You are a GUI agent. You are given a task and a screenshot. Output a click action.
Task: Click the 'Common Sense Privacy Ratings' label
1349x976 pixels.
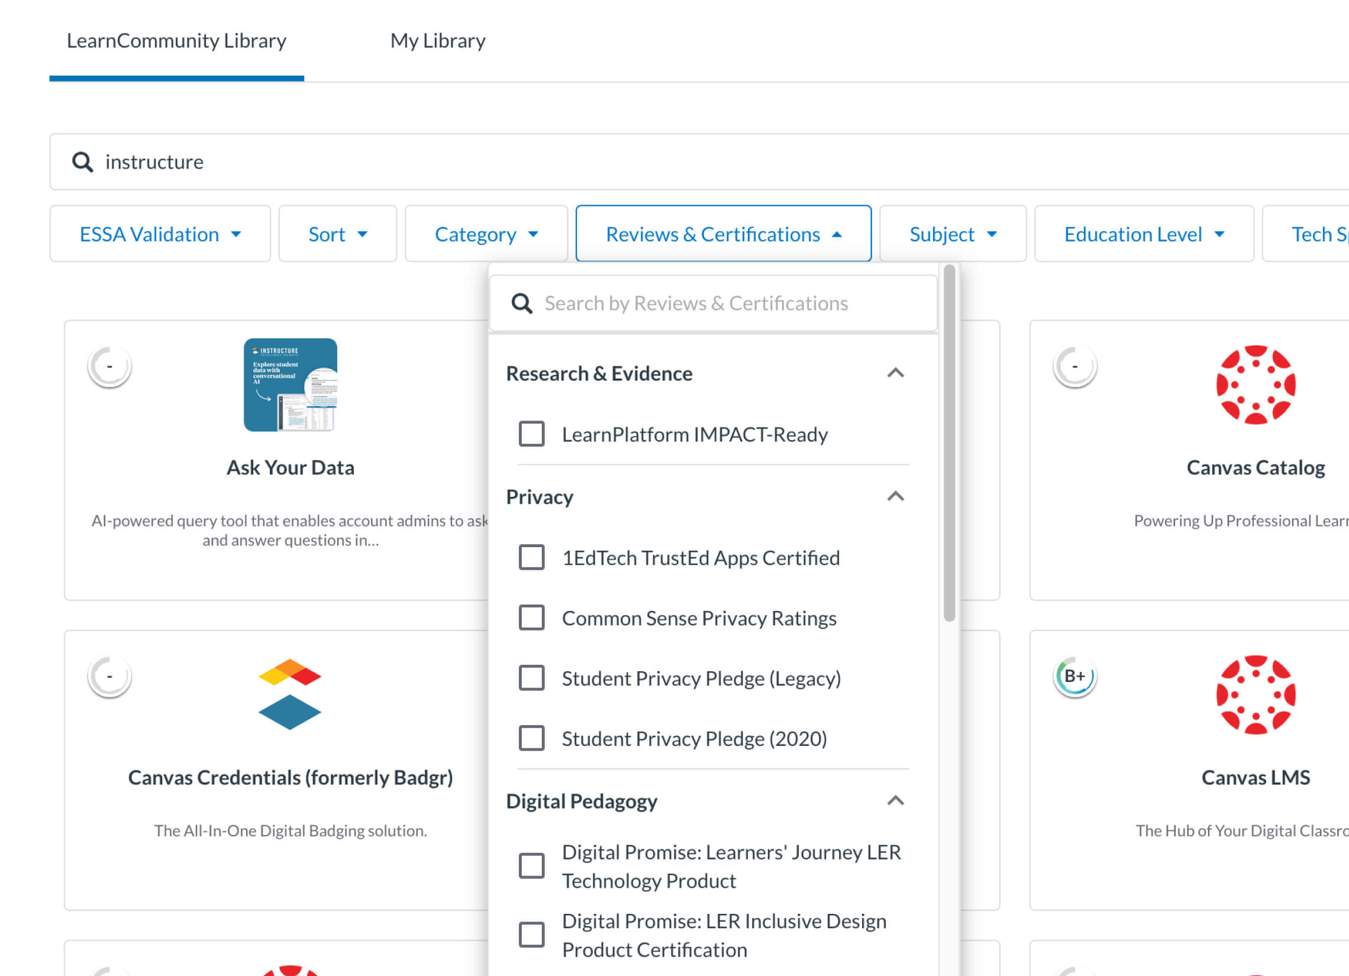pyautogui.click(x=699, y=618)
